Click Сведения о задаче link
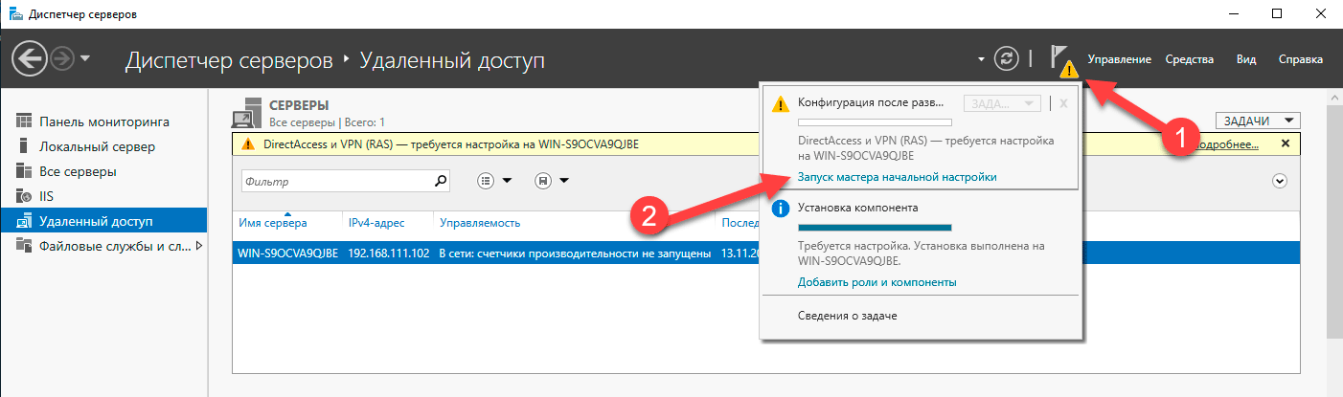 click(847, 315)
